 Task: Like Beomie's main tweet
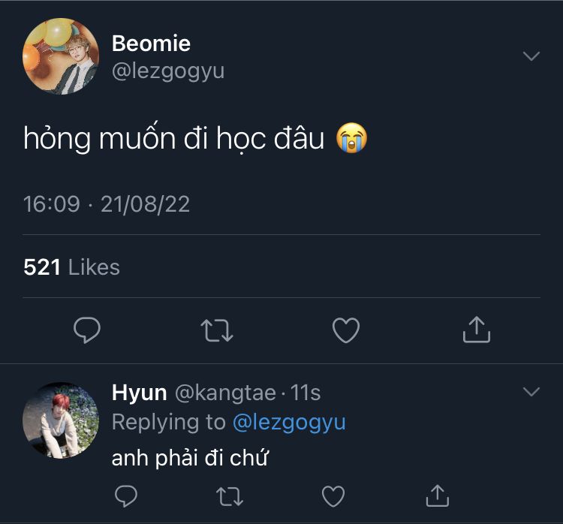pos(346,330)
